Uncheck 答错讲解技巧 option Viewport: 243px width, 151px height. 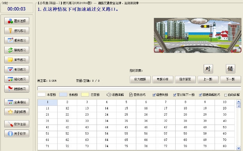[x=200, y=95]
